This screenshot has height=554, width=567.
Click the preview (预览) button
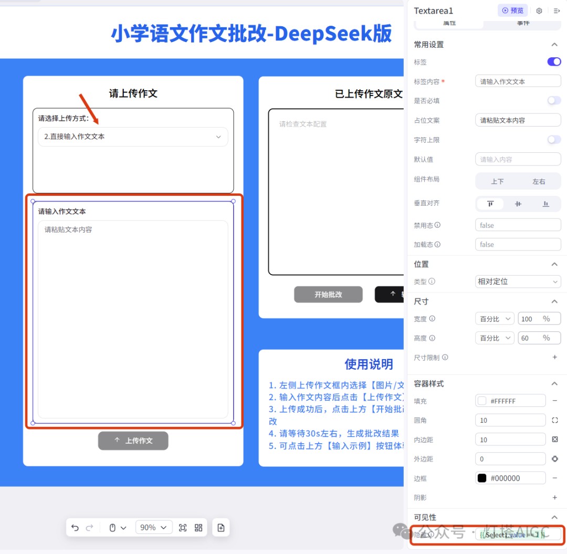tap(512, 11)
